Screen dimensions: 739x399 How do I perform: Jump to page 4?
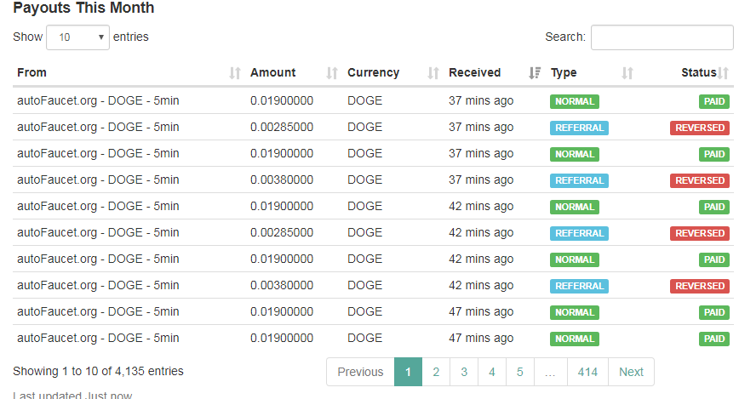(x=492, y=372)
